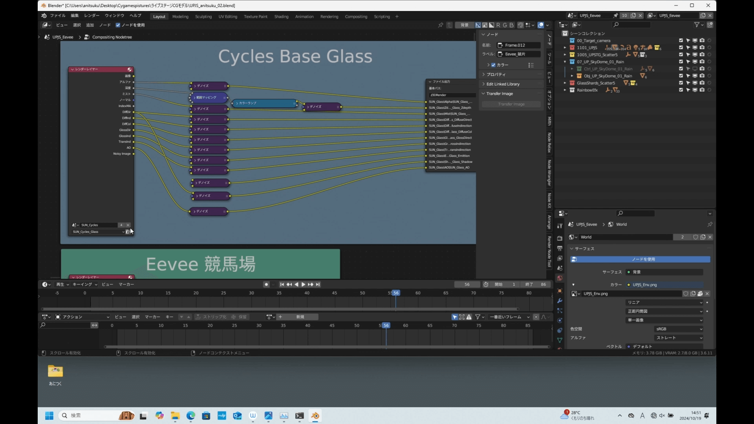Open outliner filter funnel icon
754x424 pixels.
(697, 25)
